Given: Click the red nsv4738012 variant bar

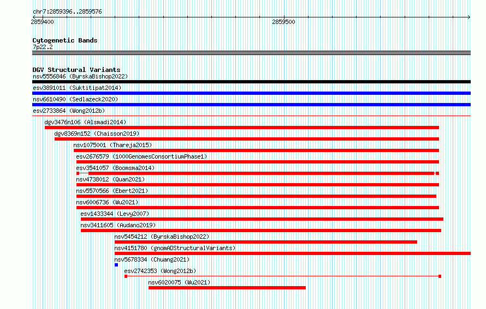Looking at the screenshot, I should point(258,185).
